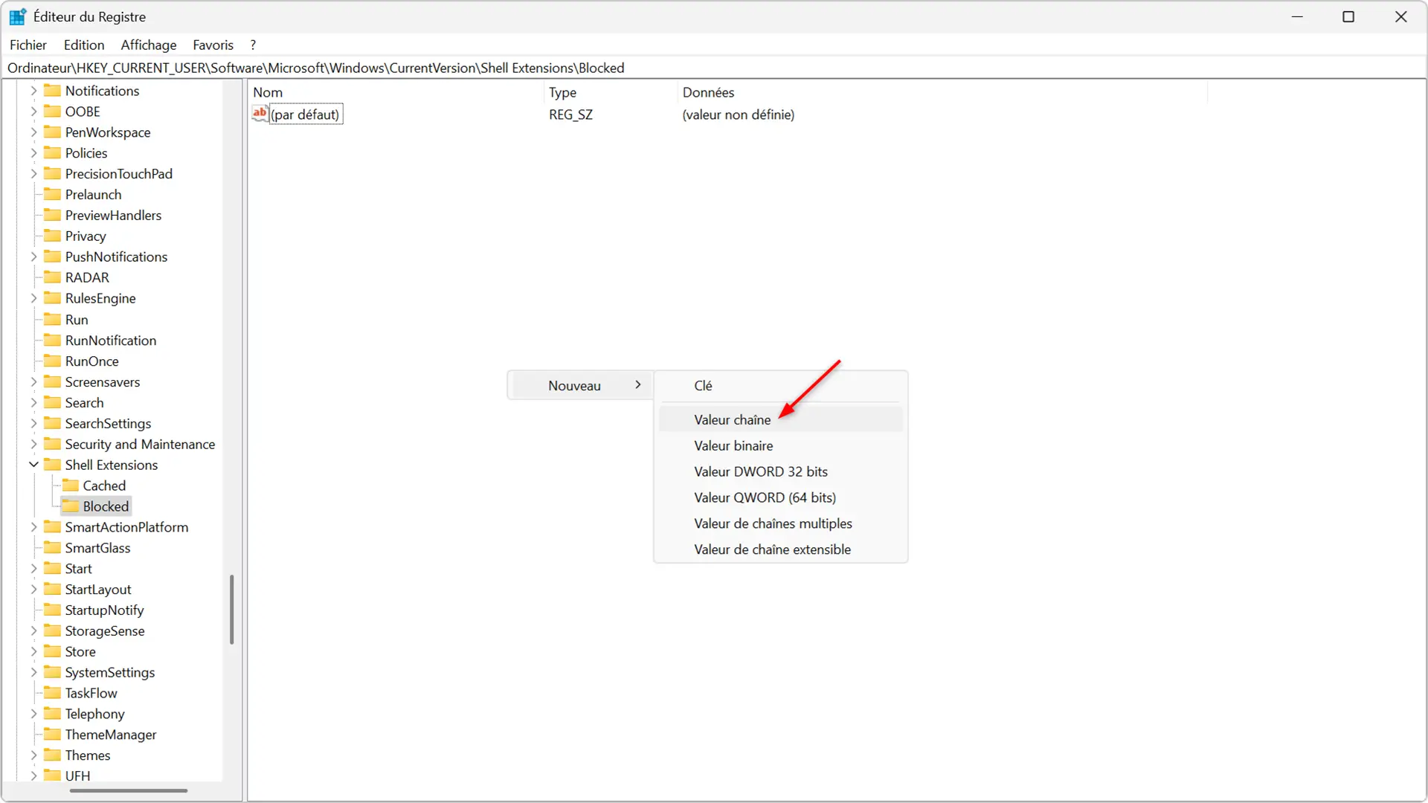The height and width of the screenshot is (803, 1428).
Task: Click the SmartGlass folder icon
Action: pos(52,548)
